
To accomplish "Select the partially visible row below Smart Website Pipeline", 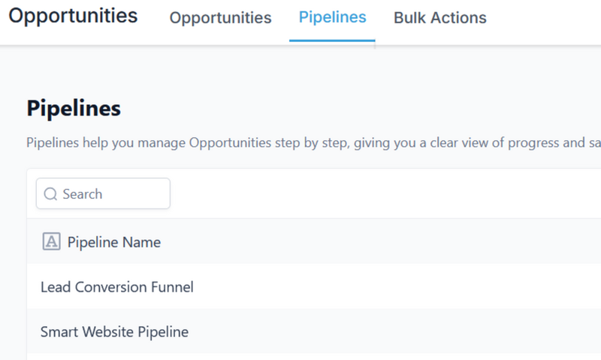I will [x=300, y=356].
